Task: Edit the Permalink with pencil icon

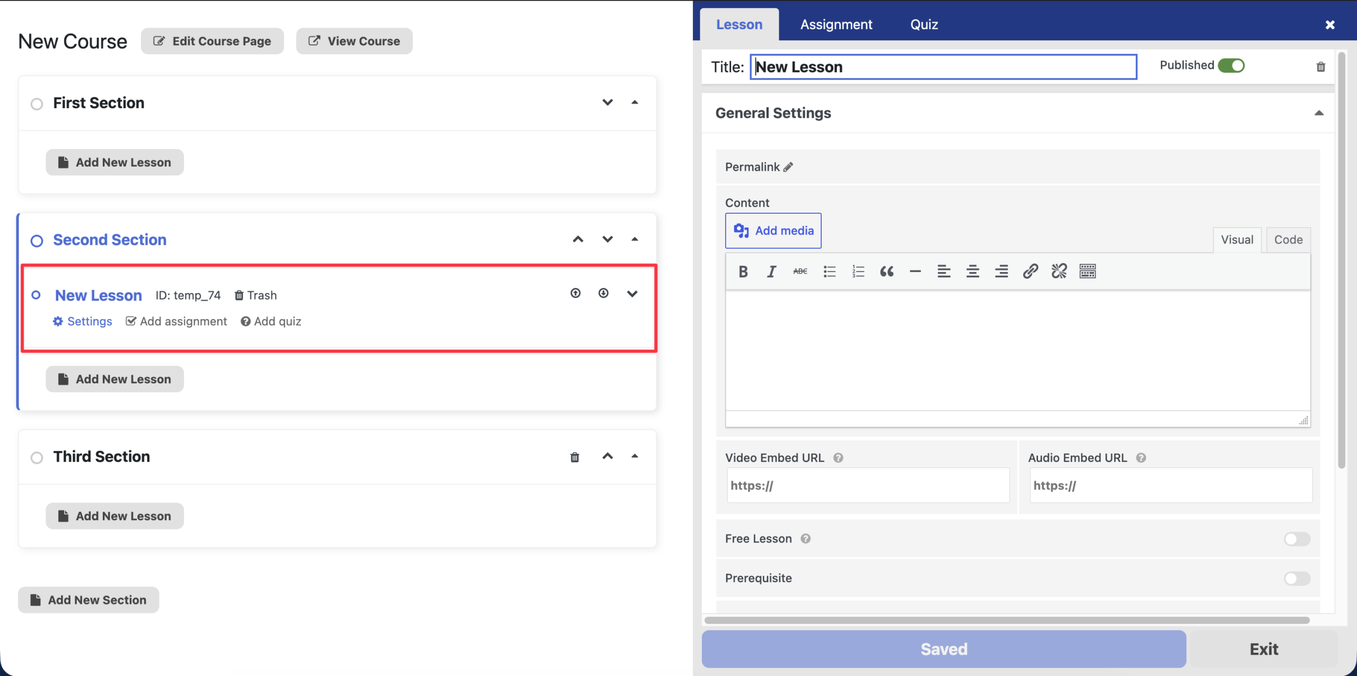Action: 788,167
